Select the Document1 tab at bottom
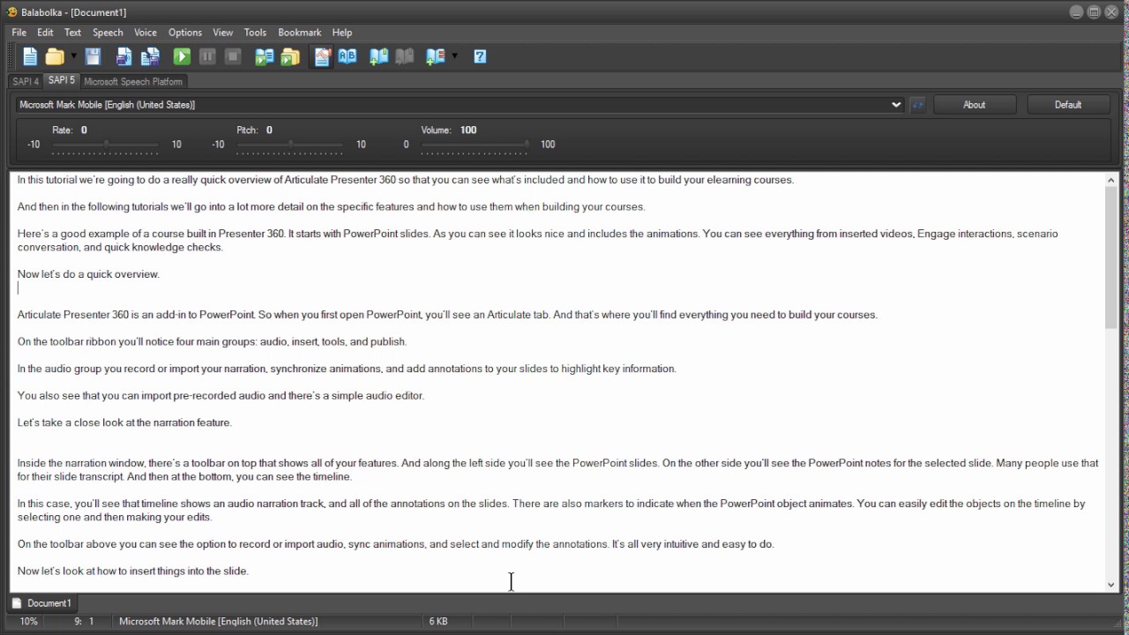This screenshot has width=1129, height=635. click(x=41, y=603)
